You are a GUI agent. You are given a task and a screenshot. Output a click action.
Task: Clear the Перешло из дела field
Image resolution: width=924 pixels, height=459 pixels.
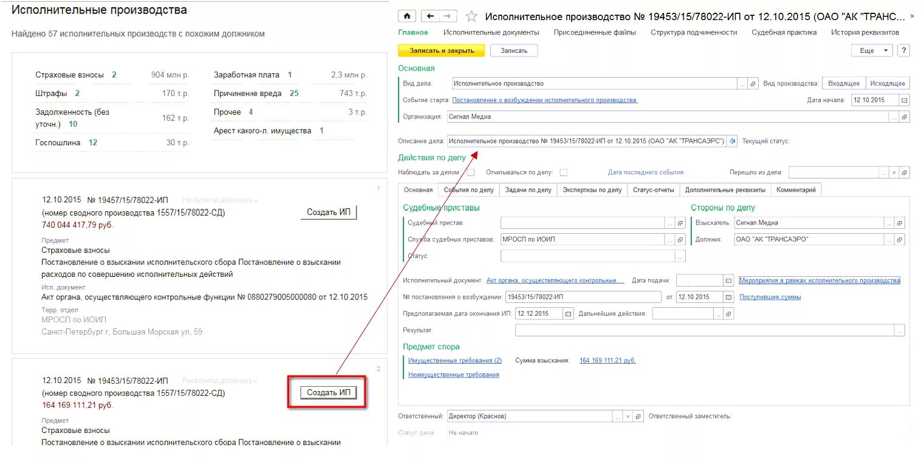tap(894, 172)
